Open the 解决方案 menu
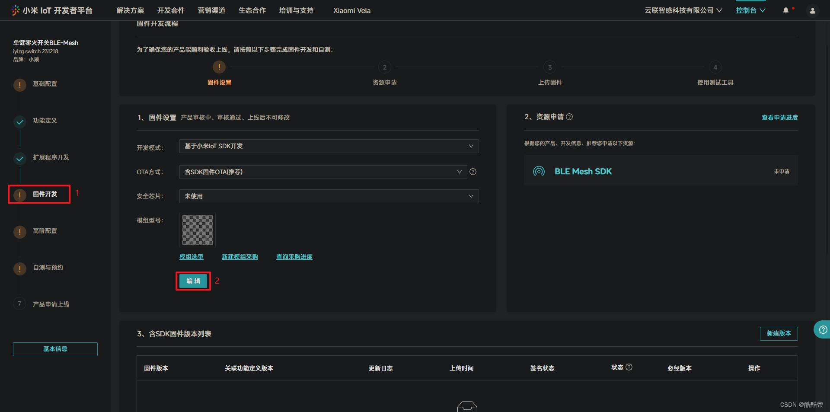 130,10
